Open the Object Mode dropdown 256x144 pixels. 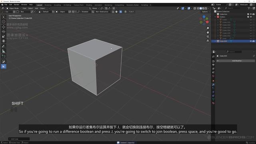coord(13,8)
